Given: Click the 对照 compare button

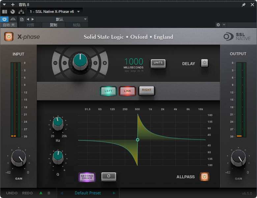Looking at the screenshot, I should coord(30,25).
